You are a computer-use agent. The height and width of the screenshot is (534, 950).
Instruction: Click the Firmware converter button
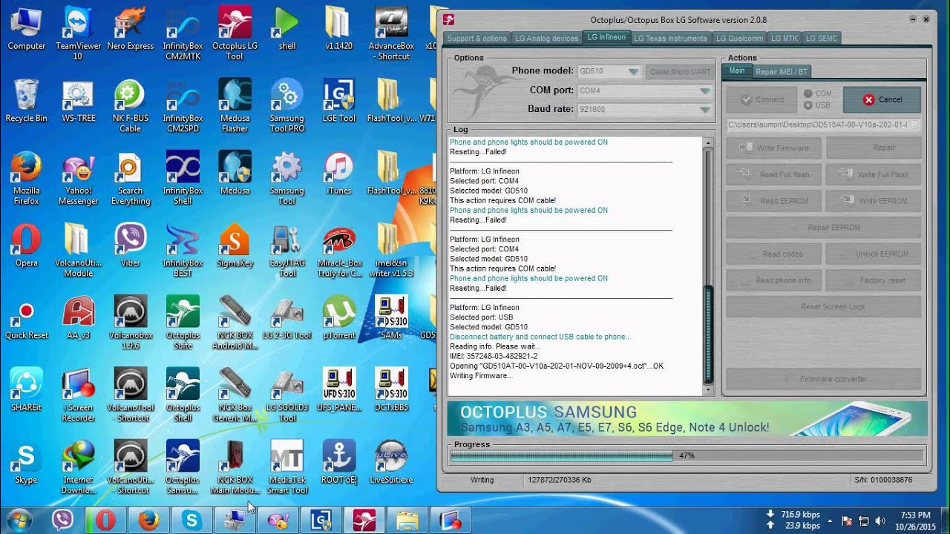[823, 379]
